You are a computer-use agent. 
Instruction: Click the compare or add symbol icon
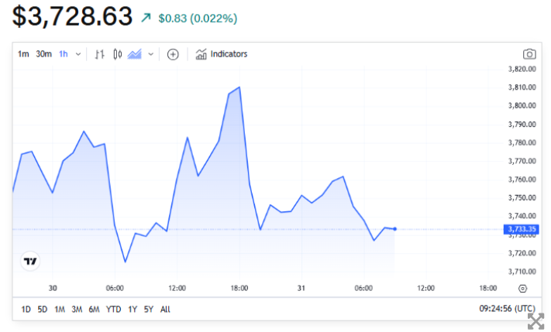coord(173,54)
